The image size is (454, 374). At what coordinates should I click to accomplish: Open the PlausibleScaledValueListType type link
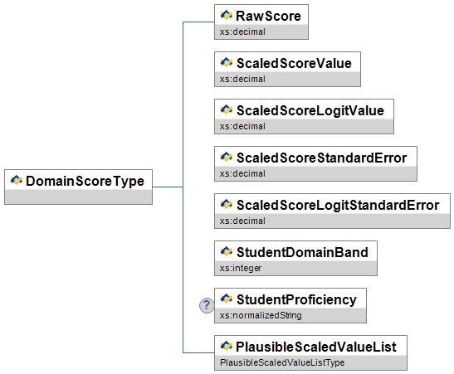pos(282,362)
